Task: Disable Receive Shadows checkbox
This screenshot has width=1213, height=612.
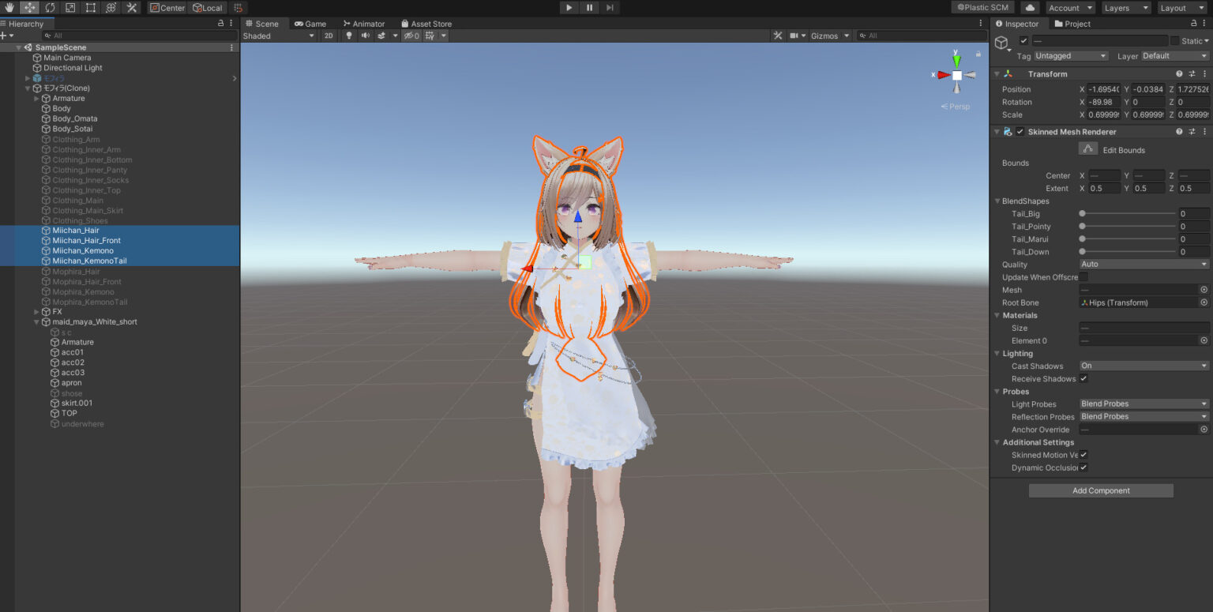Action: [1084, 378]
